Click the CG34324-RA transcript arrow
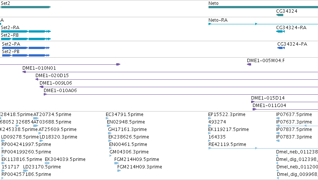The height and width of the screenshot is (180, 318). 281,31
